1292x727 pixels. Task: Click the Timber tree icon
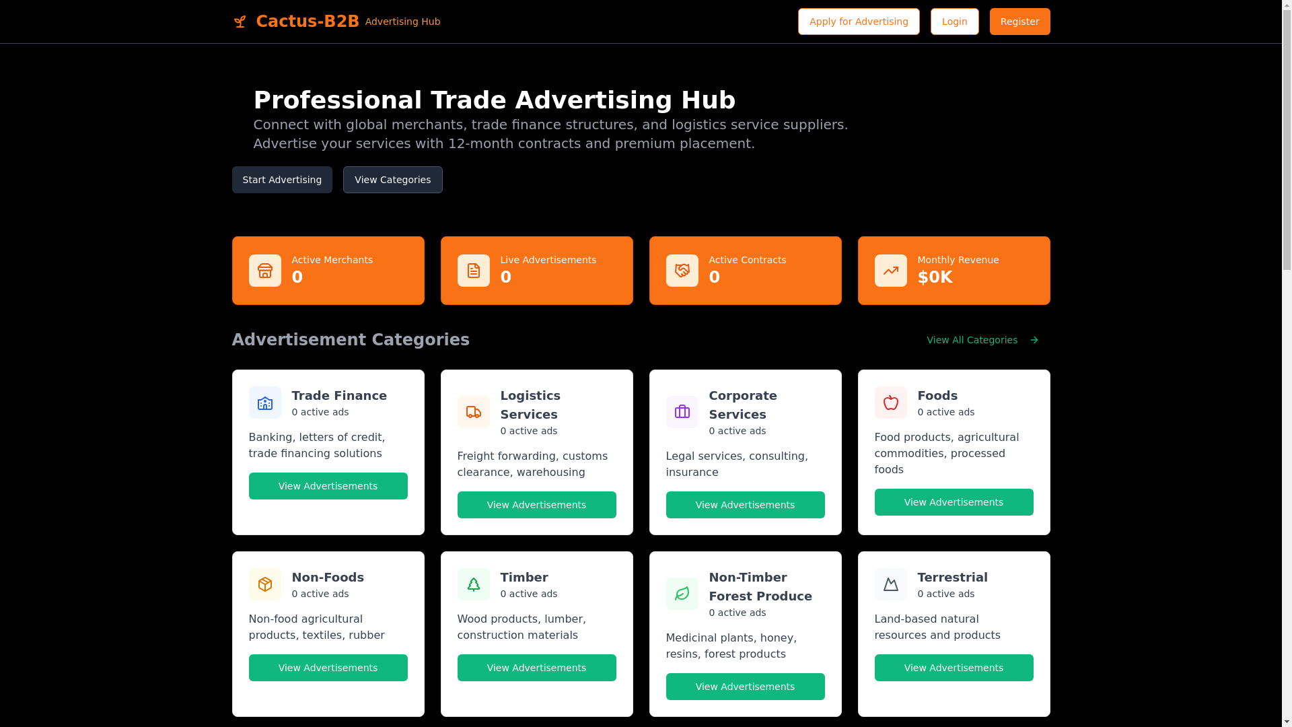point(474,584)
